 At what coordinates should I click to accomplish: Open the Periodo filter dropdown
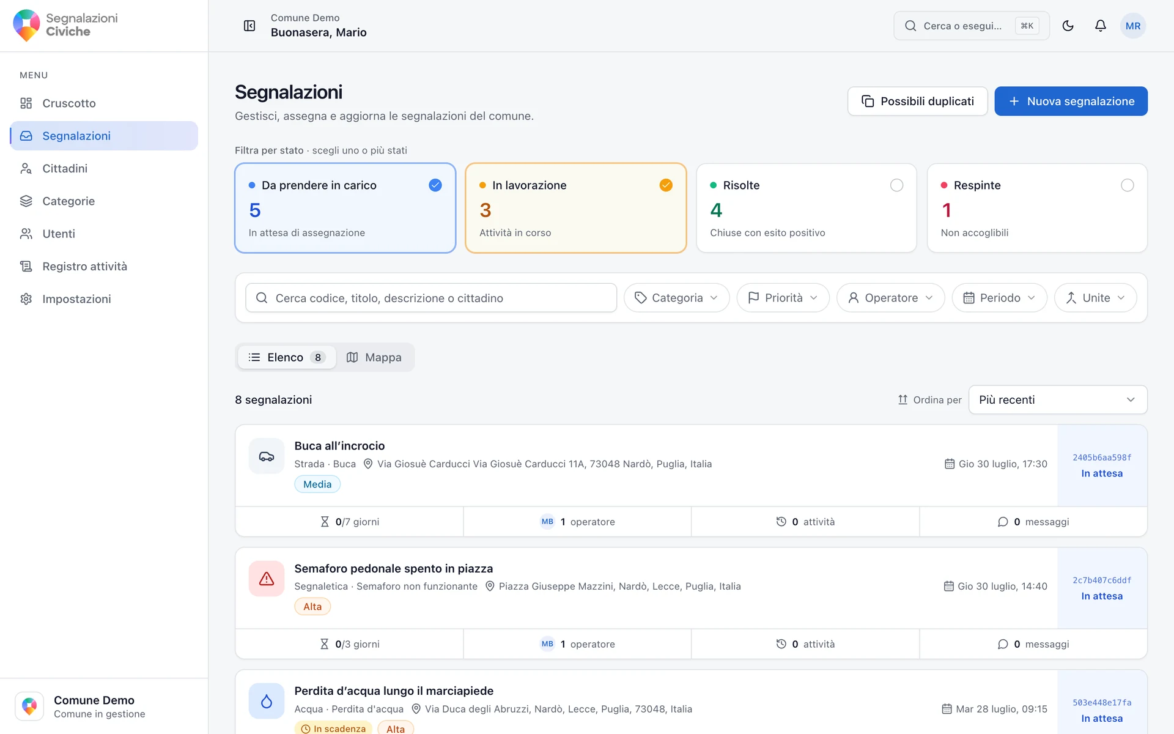tap(1000, 298)
